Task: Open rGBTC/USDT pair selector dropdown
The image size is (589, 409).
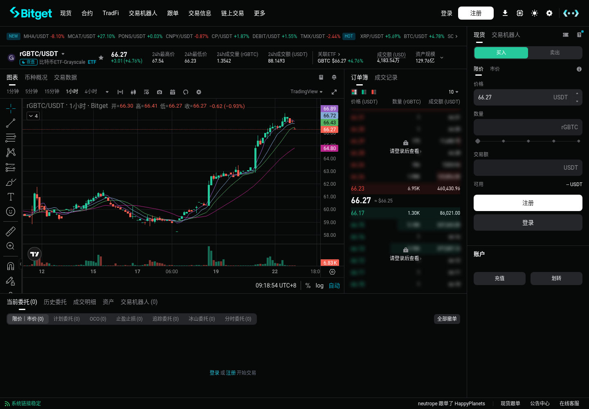Action: [63, 54]
